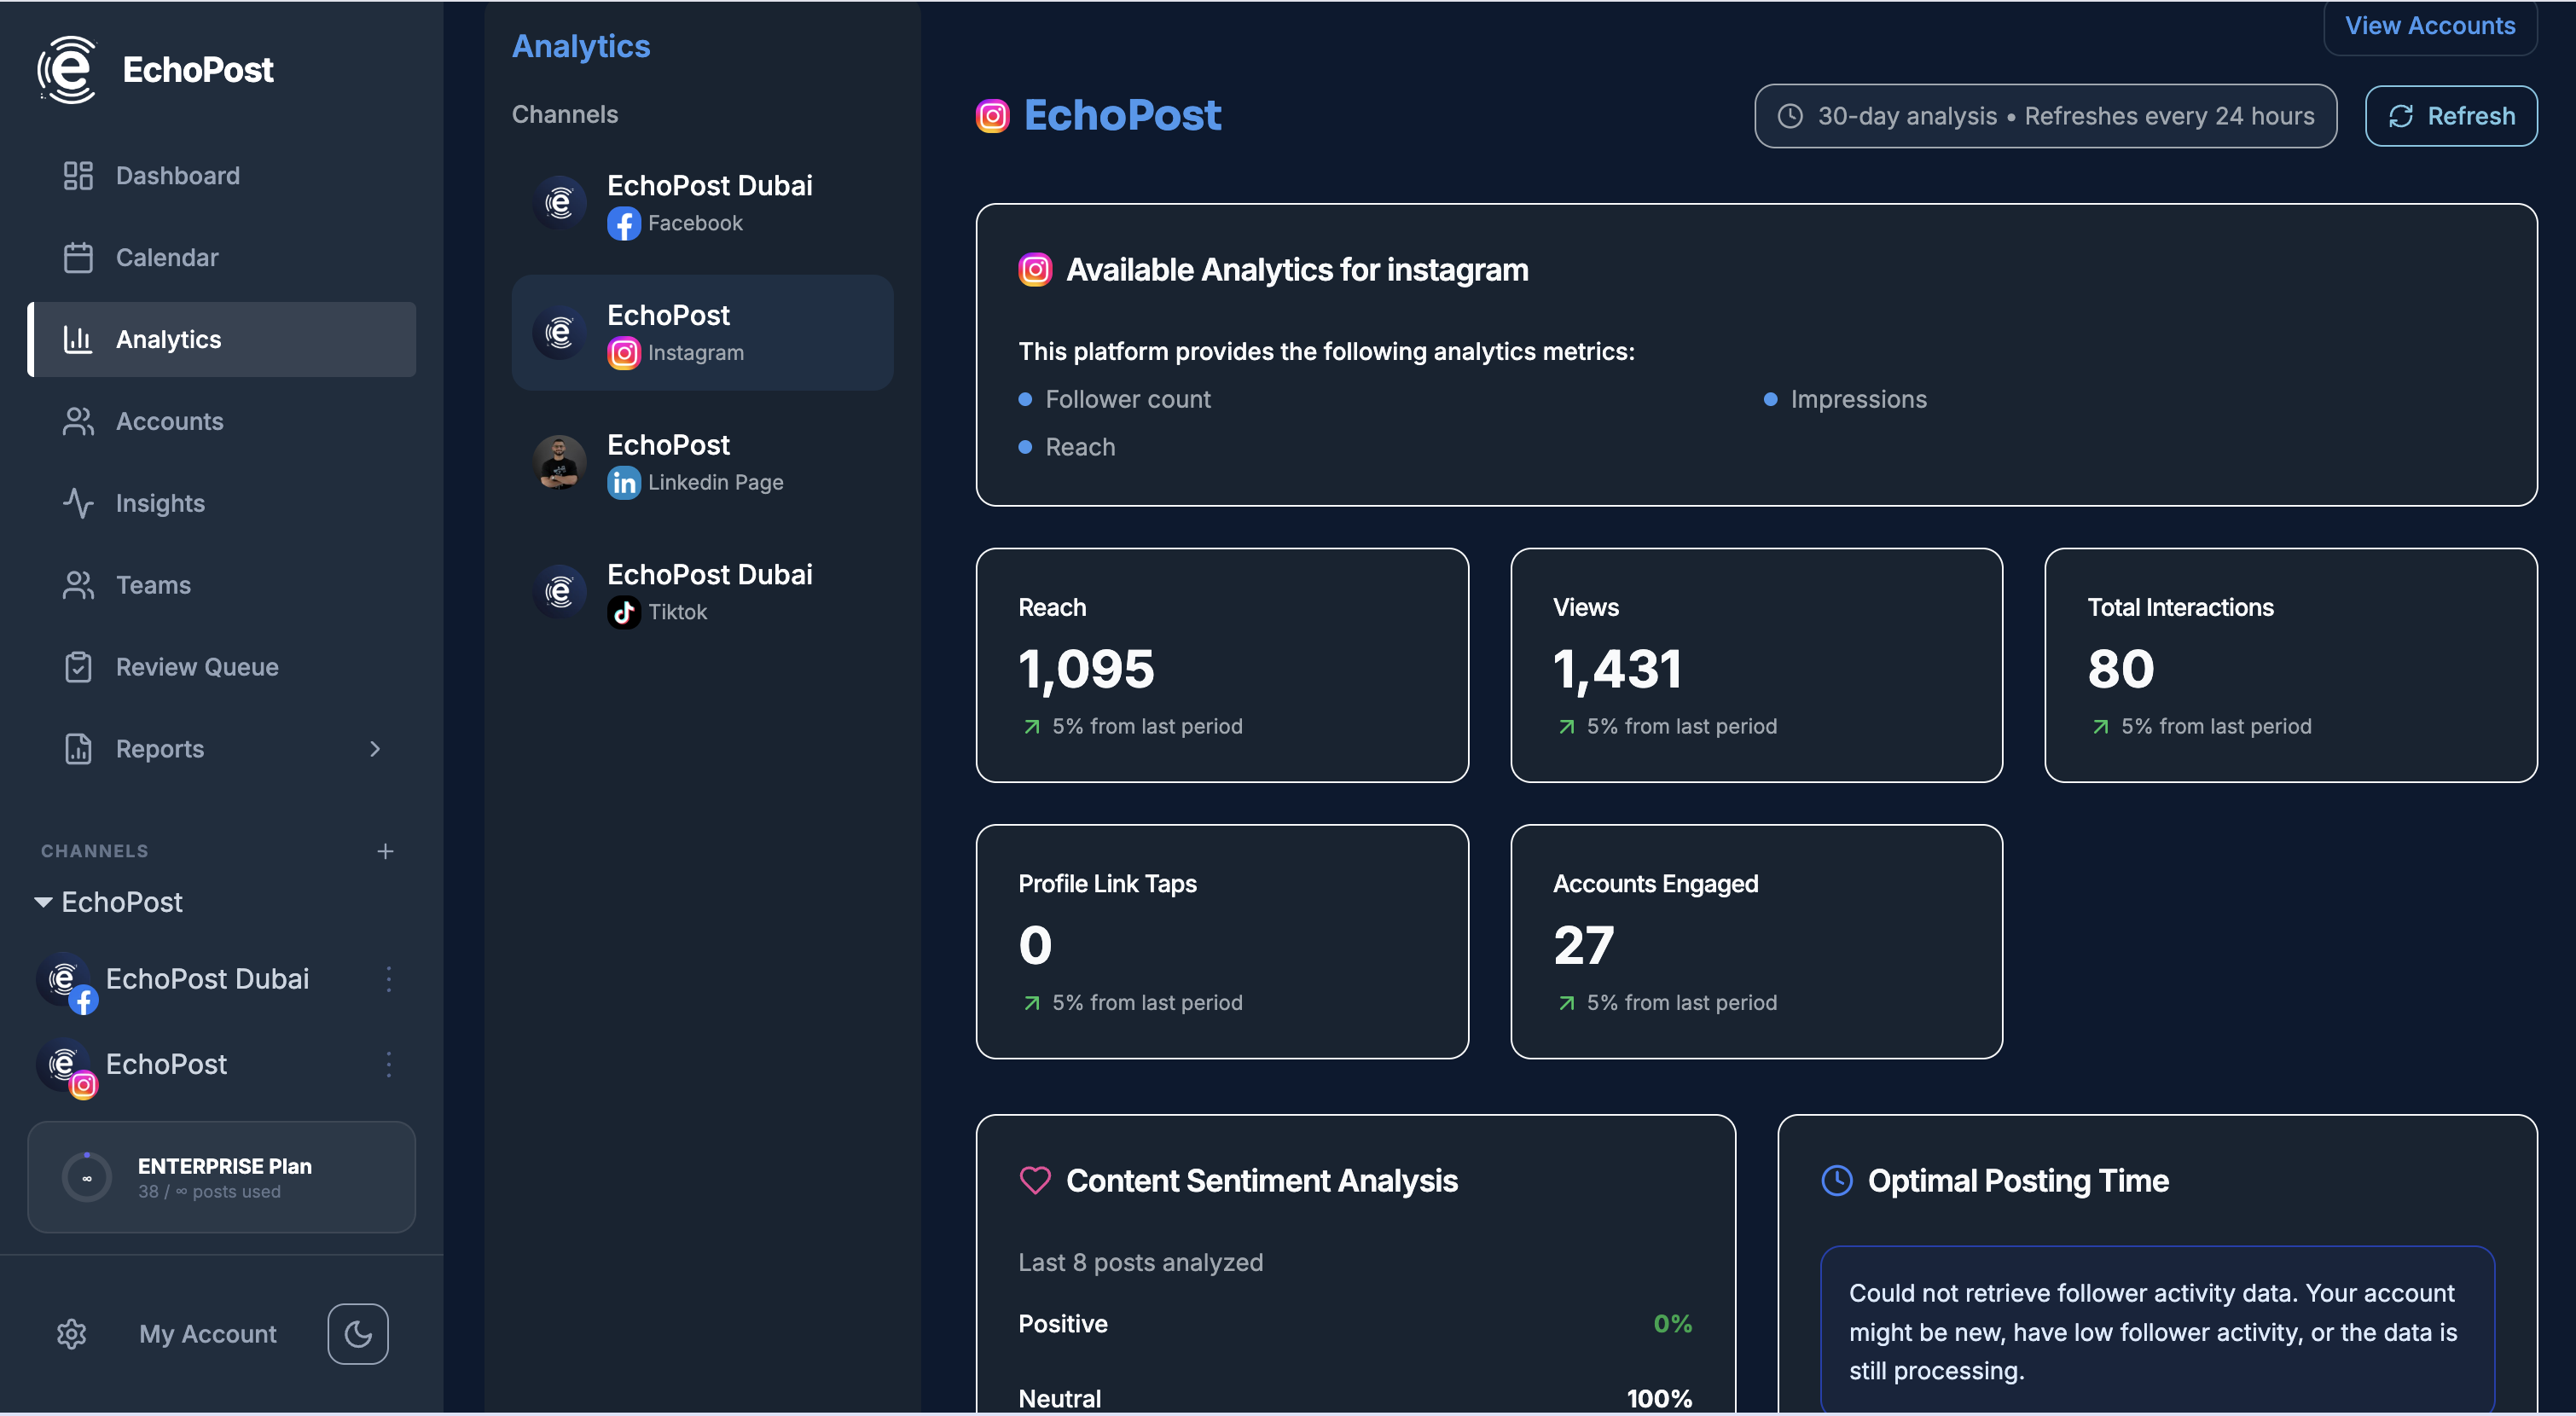Open the Accounts menu item
This screenshot has width=2576, height=1416.
(x=222, y=422)
